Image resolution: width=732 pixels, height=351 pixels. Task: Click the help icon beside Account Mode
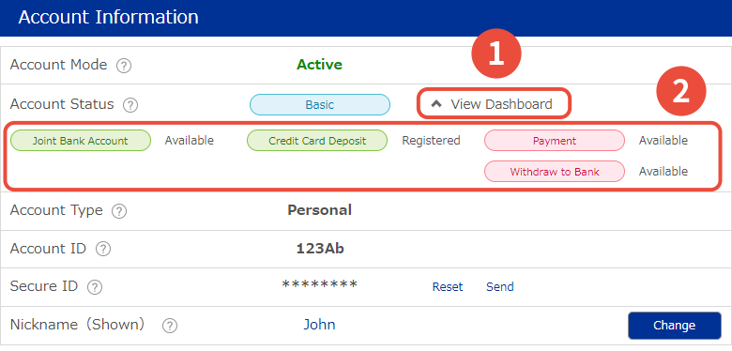[x=124, y=67]
